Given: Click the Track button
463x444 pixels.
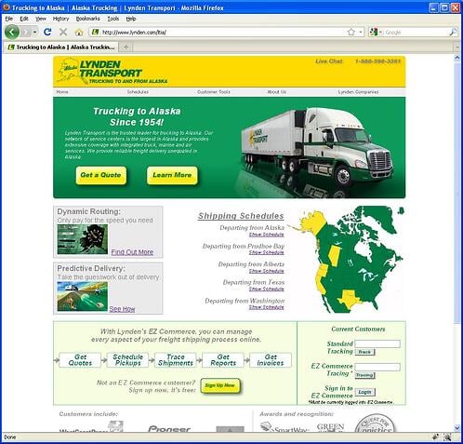Looking at the screenshot, I should tap(364, 352).
